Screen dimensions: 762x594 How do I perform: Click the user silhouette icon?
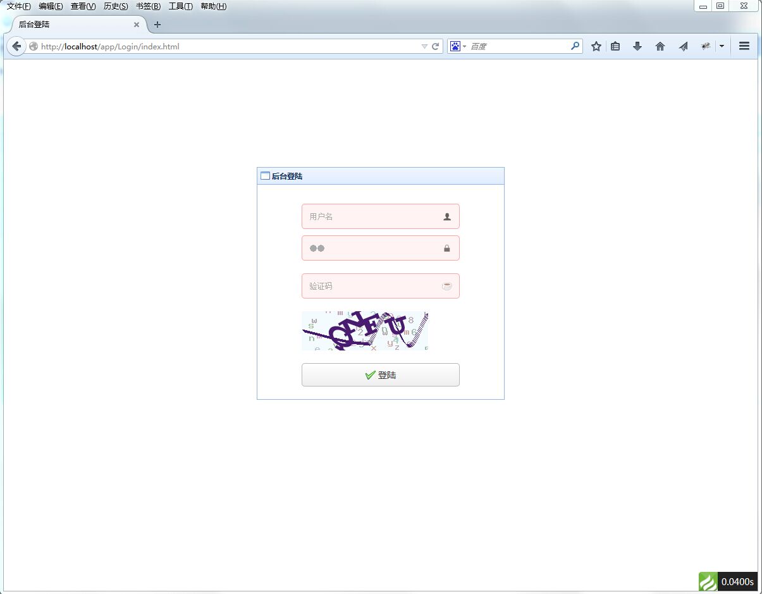pos(447,216)
